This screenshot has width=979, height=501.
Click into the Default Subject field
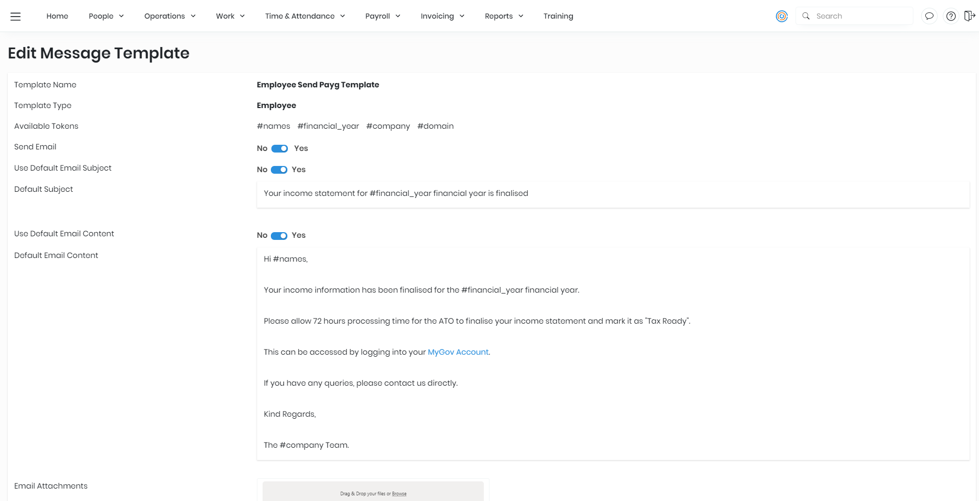tap(613, 194)
